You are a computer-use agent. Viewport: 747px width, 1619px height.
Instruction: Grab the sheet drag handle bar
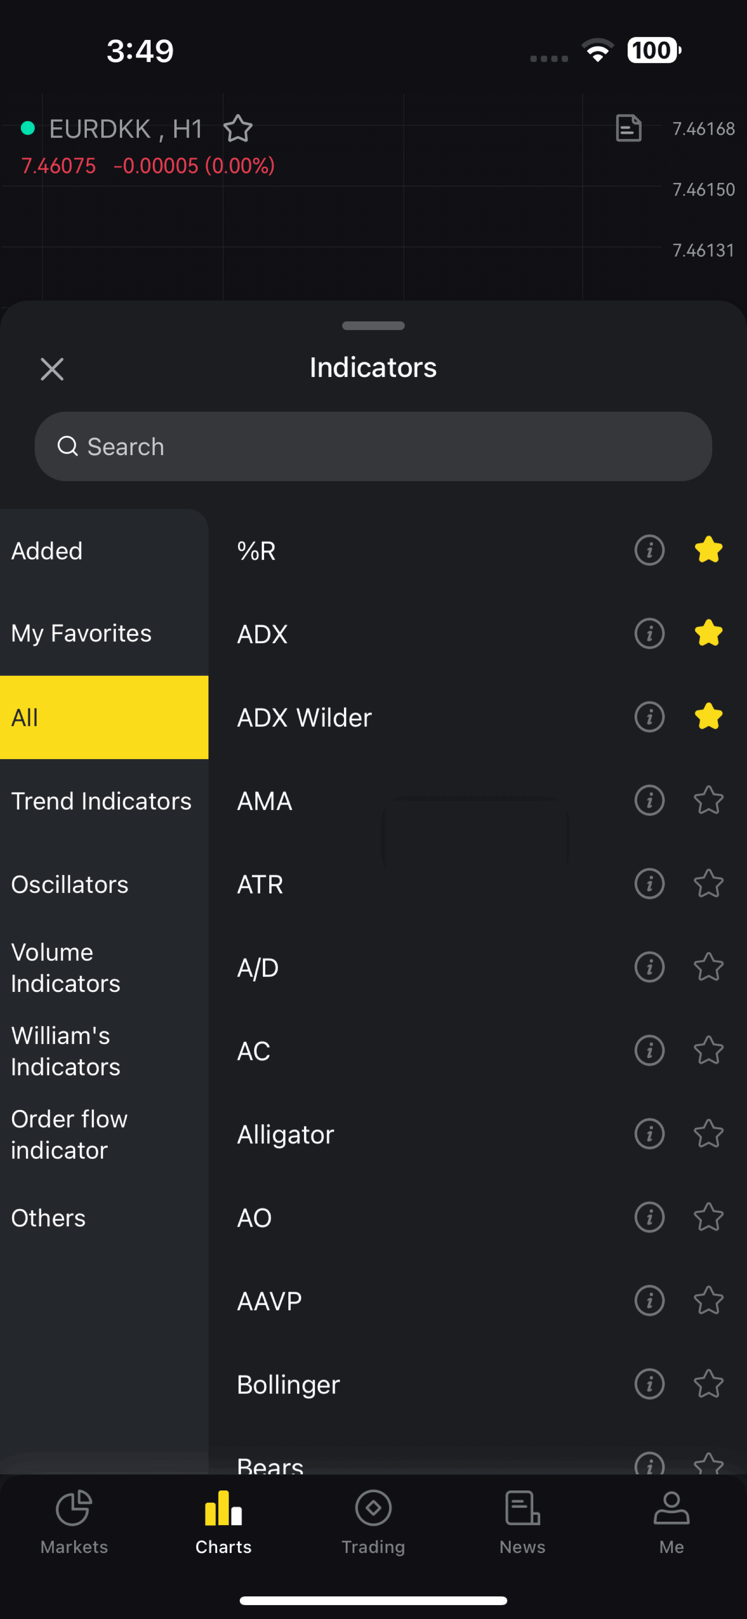tap(373, 326)
